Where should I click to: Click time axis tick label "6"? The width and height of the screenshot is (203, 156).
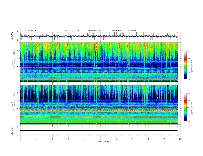click(x=116, y=139)
